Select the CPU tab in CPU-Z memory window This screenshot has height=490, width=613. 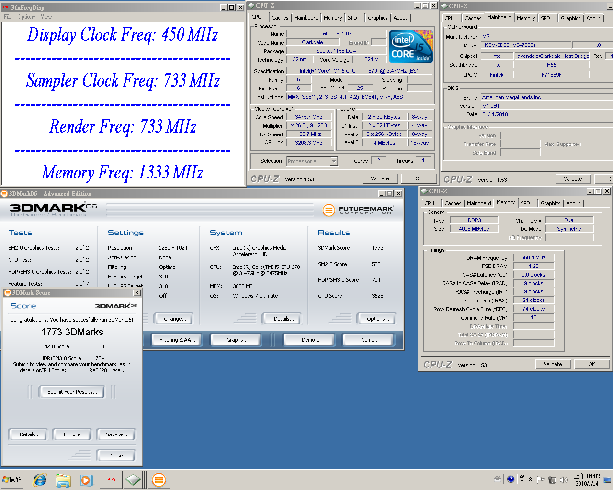point(430,203)
